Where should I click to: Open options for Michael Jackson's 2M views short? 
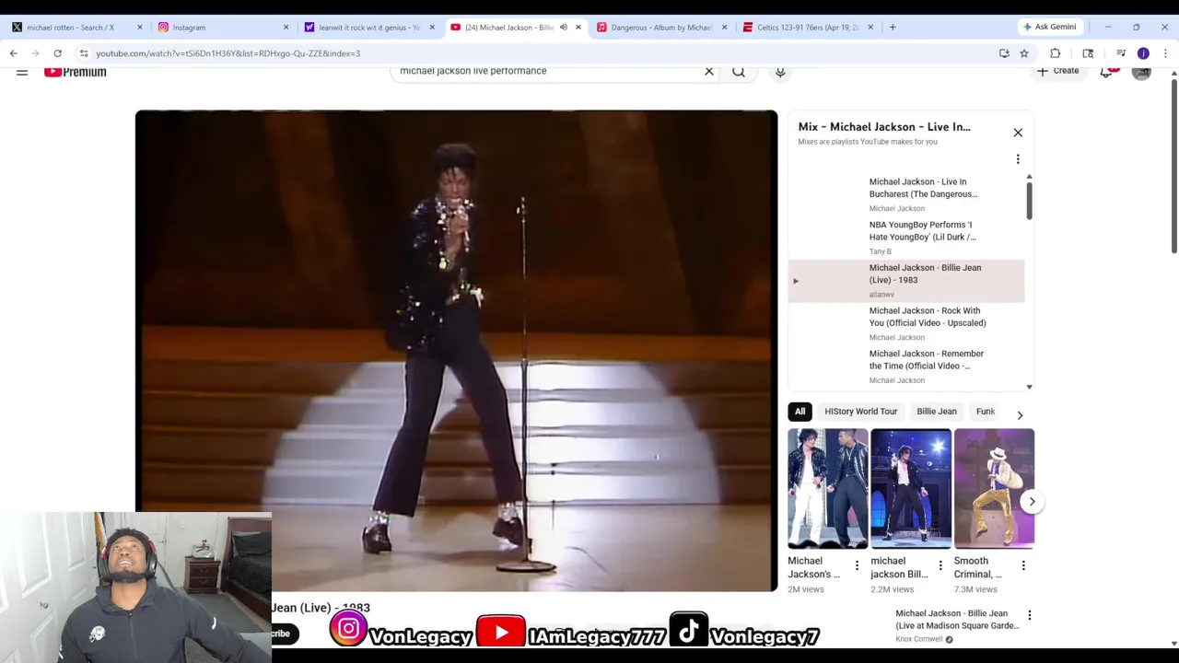pos(857,565)
